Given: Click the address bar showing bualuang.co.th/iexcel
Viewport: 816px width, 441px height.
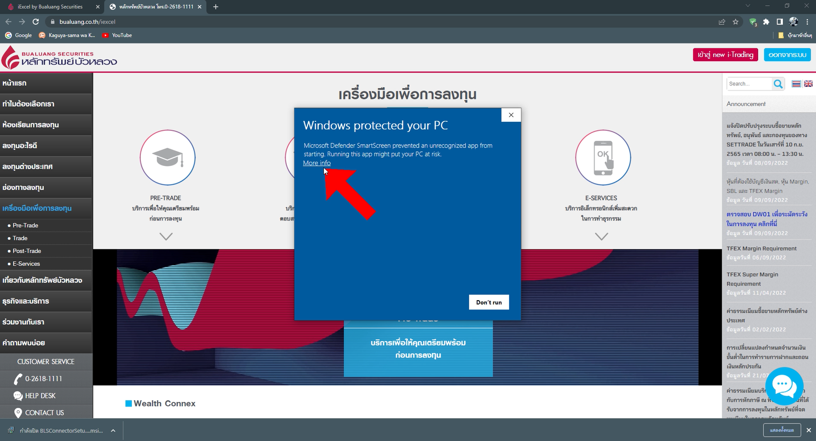Looking at the screenshot, I should (379, 22).
